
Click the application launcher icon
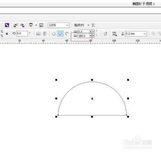[31, 25]
